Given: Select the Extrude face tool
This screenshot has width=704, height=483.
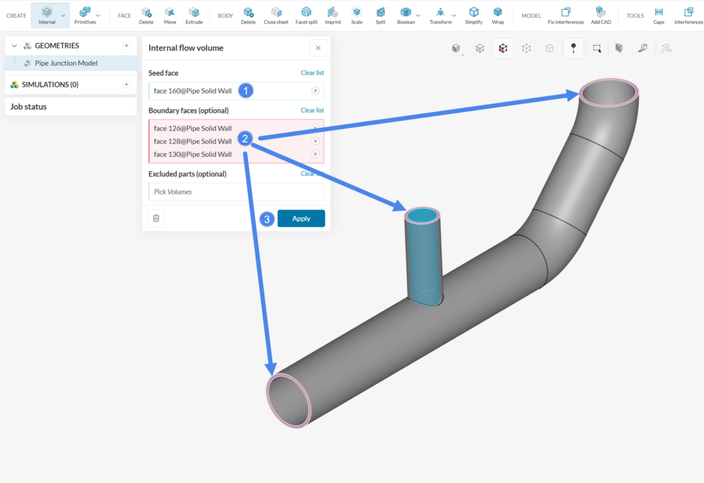Looking at the screenshot, I should pyautogui.click(x=193, y=15).
